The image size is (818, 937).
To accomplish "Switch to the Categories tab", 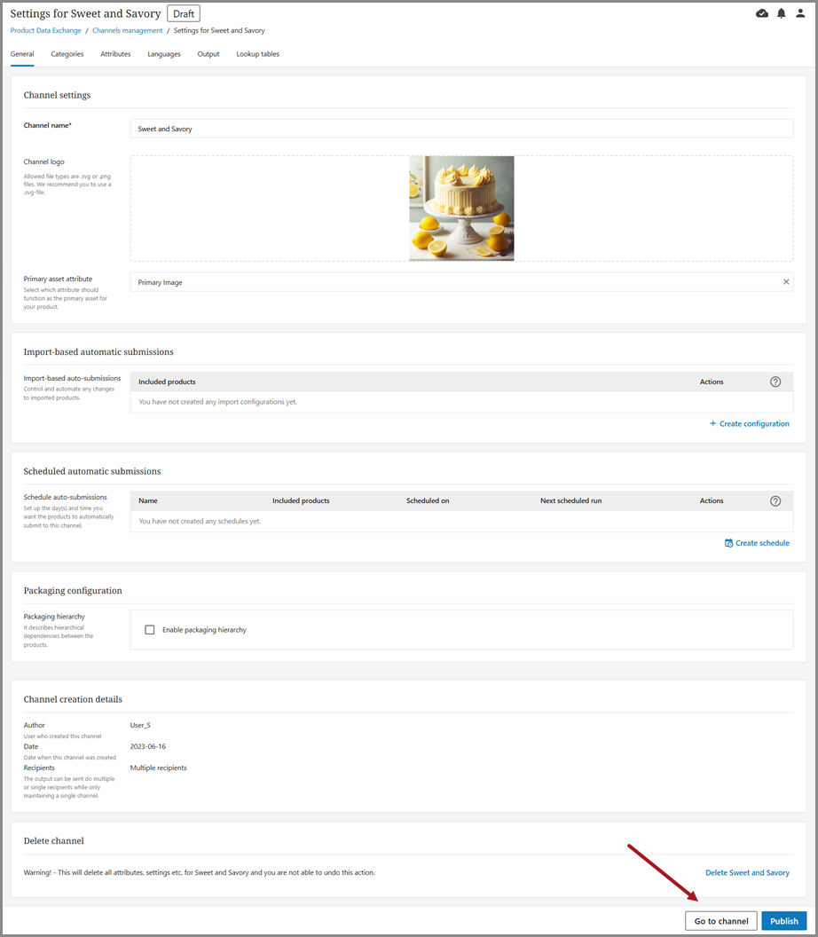I will pos(67,54).
